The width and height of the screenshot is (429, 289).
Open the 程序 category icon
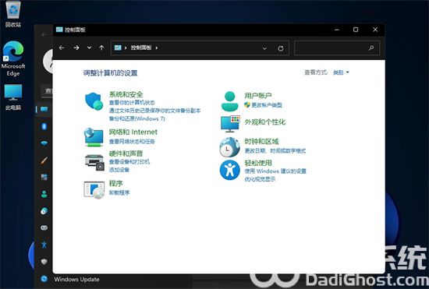tap(94, 189)
